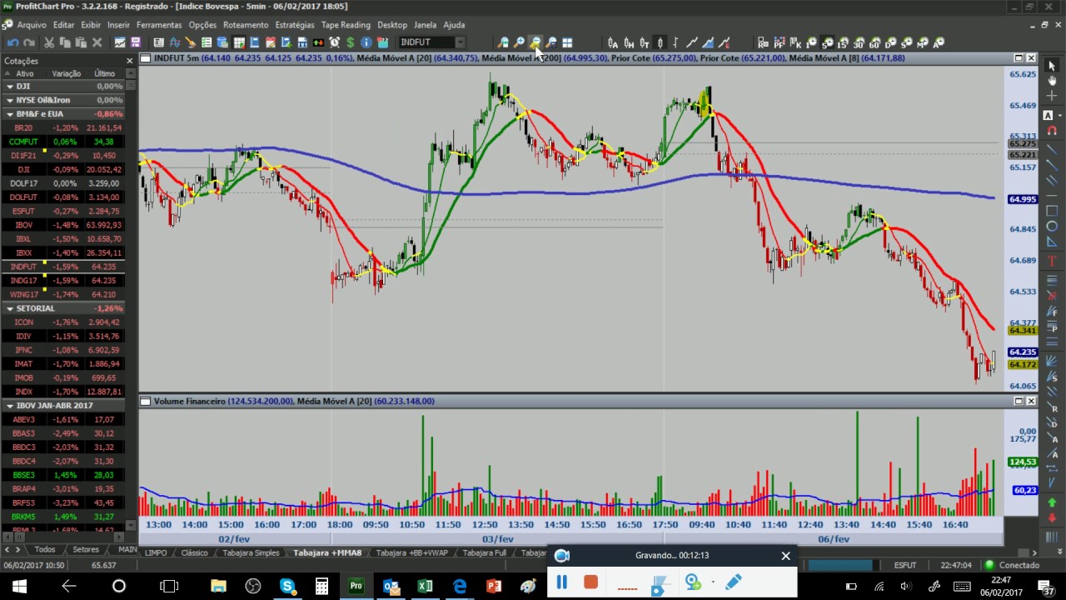Select the ellipse drawing tool
This screenshot has width=1066, height=600.
click(x=1051, y=227)
